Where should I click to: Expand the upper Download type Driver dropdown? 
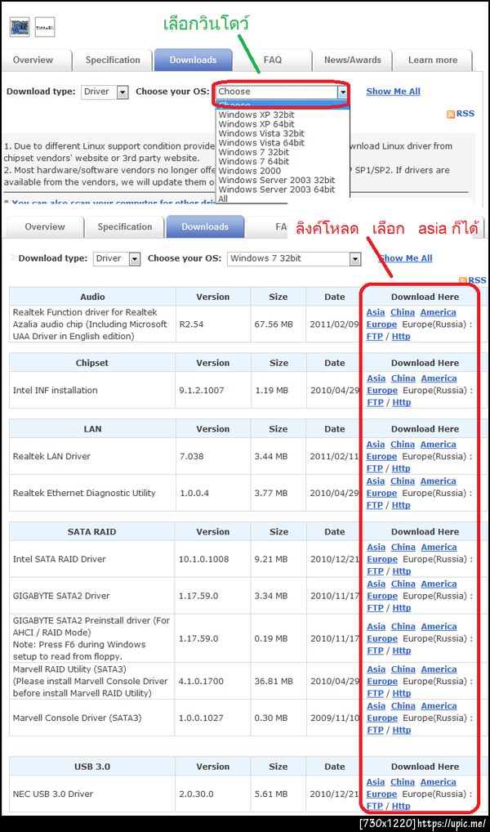(105, 92)
